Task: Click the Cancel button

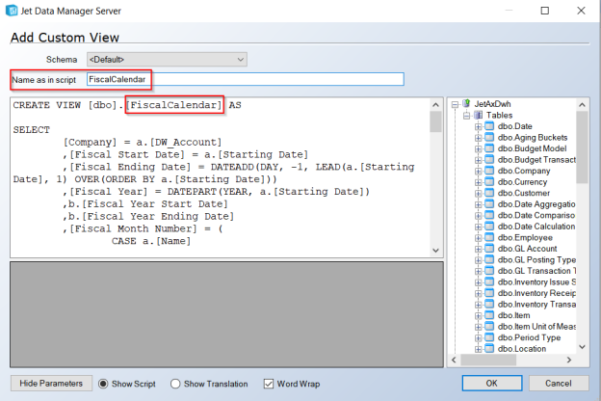Action: pos(559,383)
